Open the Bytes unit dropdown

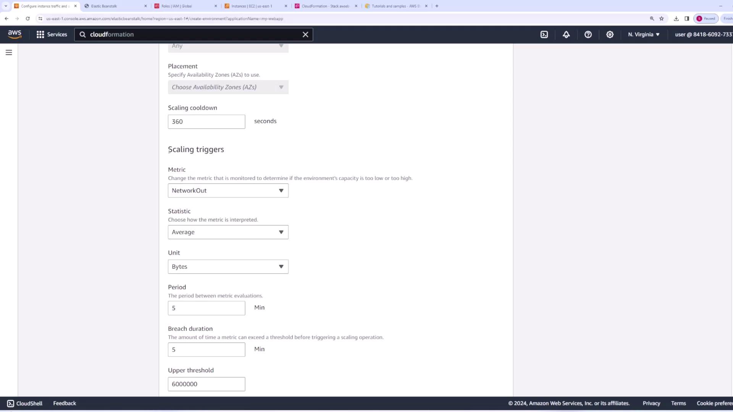pos(228,267)
